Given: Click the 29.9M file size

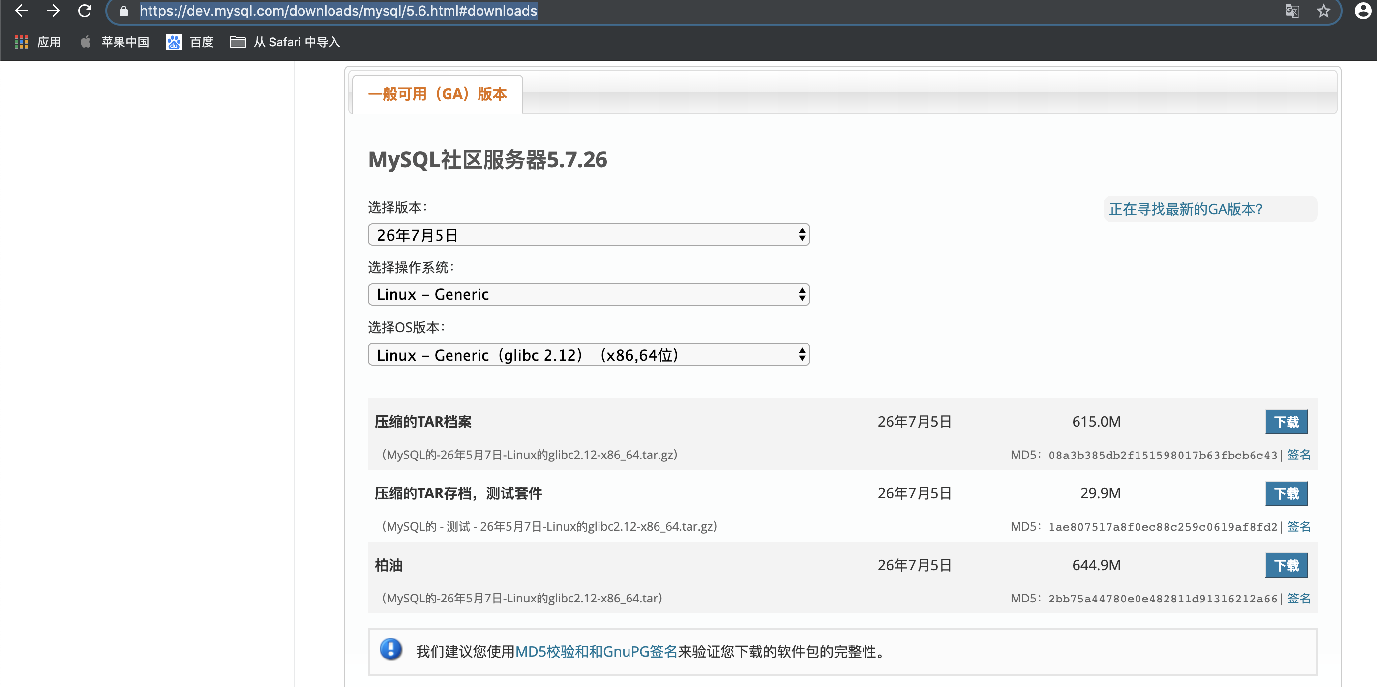Looking at the screenshot, I should [1100, 493].
